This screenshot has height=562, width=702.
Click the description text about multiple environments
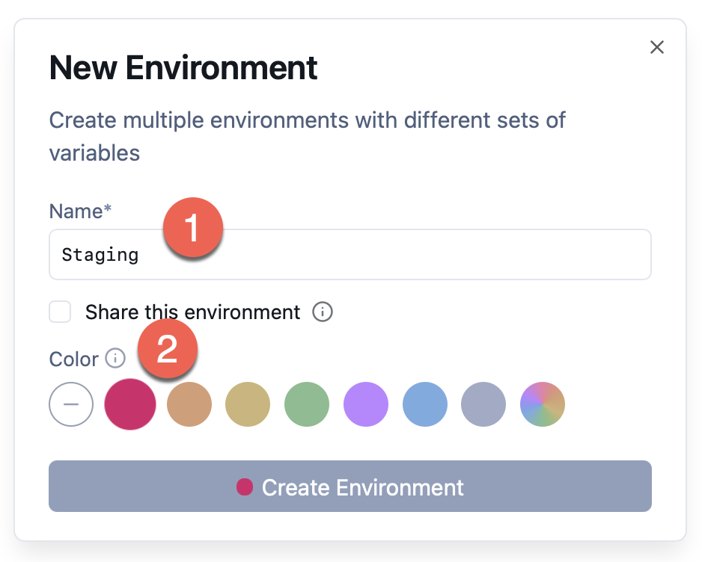(307, 136)
